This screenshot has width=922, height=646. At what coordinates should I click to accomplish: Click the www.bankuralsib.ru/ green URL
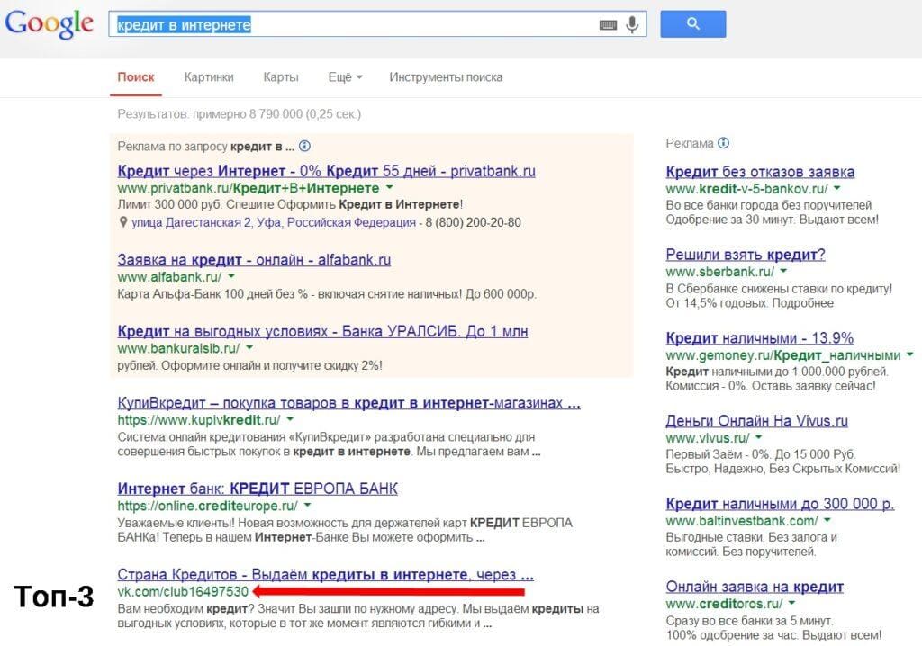(178, 348)
